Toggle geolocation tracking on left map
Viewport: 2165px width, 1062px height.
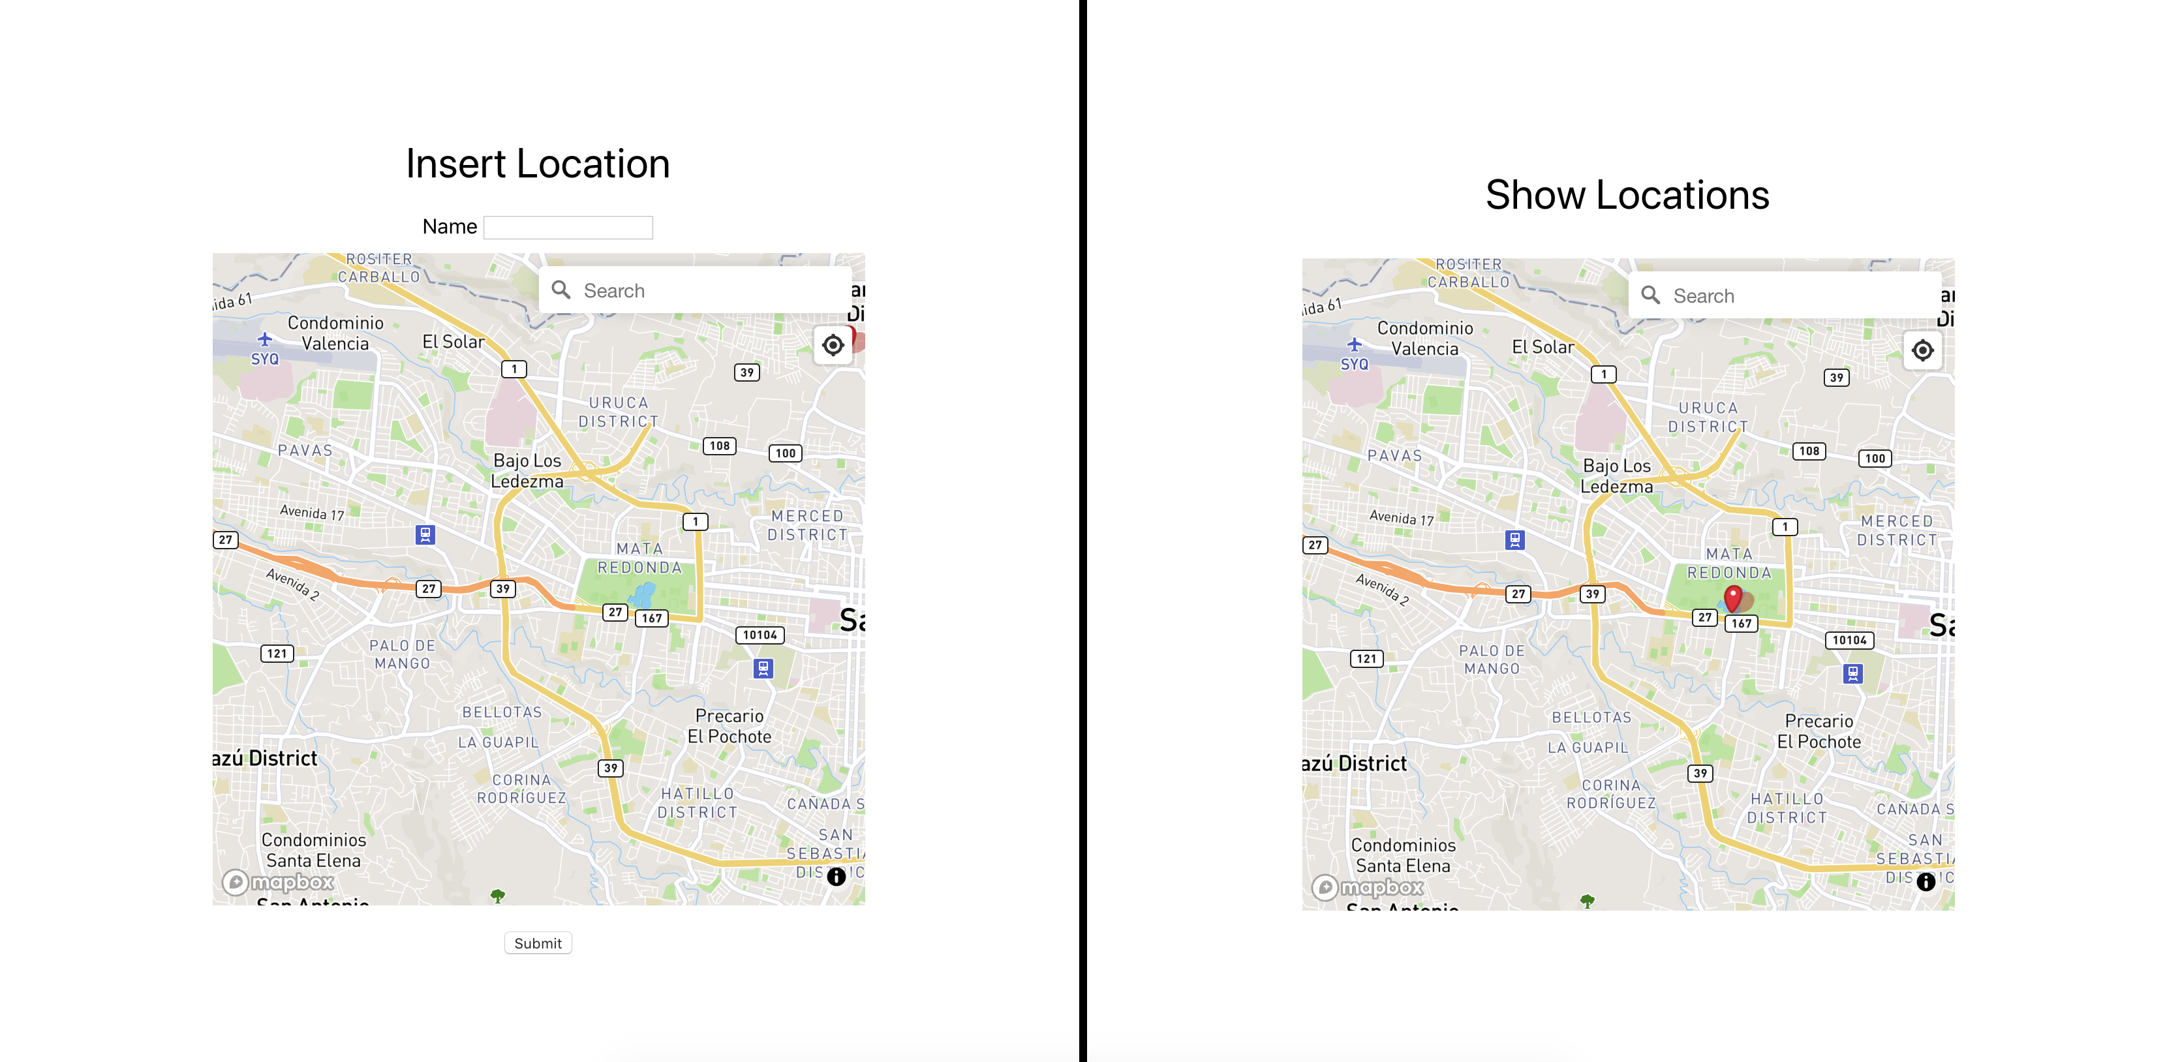point(830,346)
